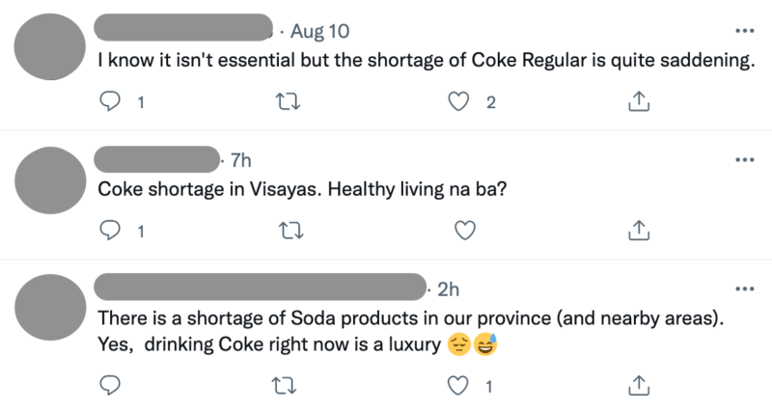Open the 7h timestamp link
The image size is (772, 412).
[240, 159]
